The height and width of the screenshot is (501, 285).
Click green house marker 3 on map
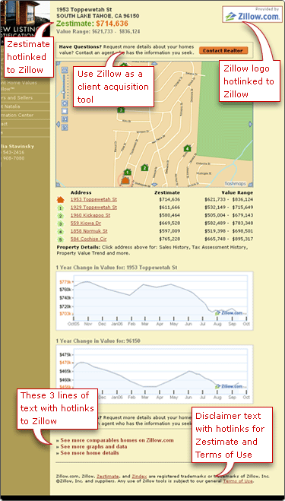(x=120, y=110)
